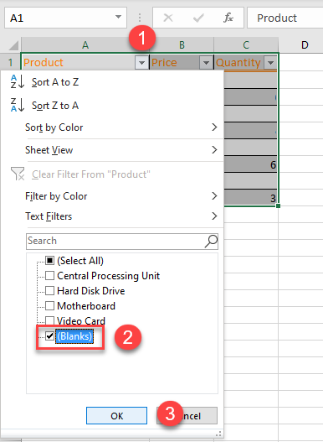
Task: Expand the Sort by Color submenu arrow
Action: (214, 127)
